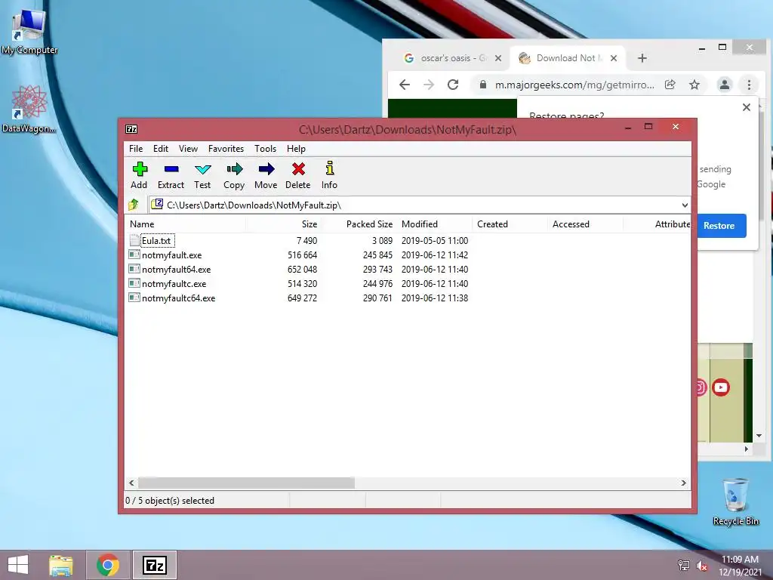Expand the address path dropdown
This screenshot has width=773, height=580.
pos(685,205)
